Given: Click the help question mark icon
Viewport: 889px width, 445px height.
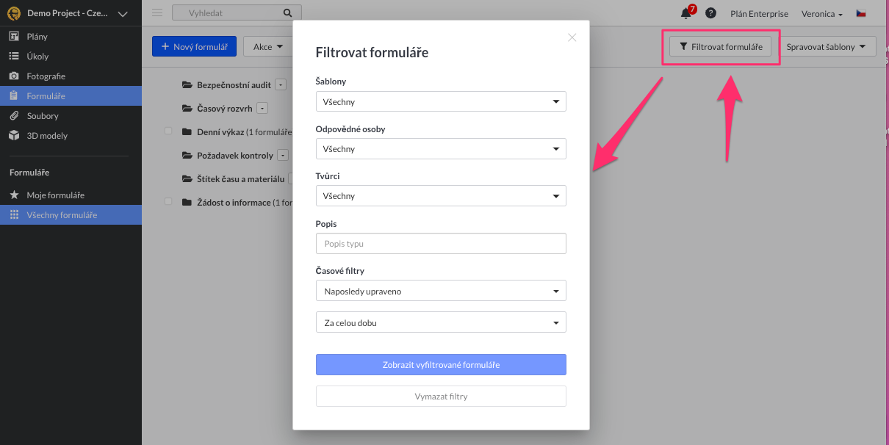Looking at the screenshot, I should 710,13.
